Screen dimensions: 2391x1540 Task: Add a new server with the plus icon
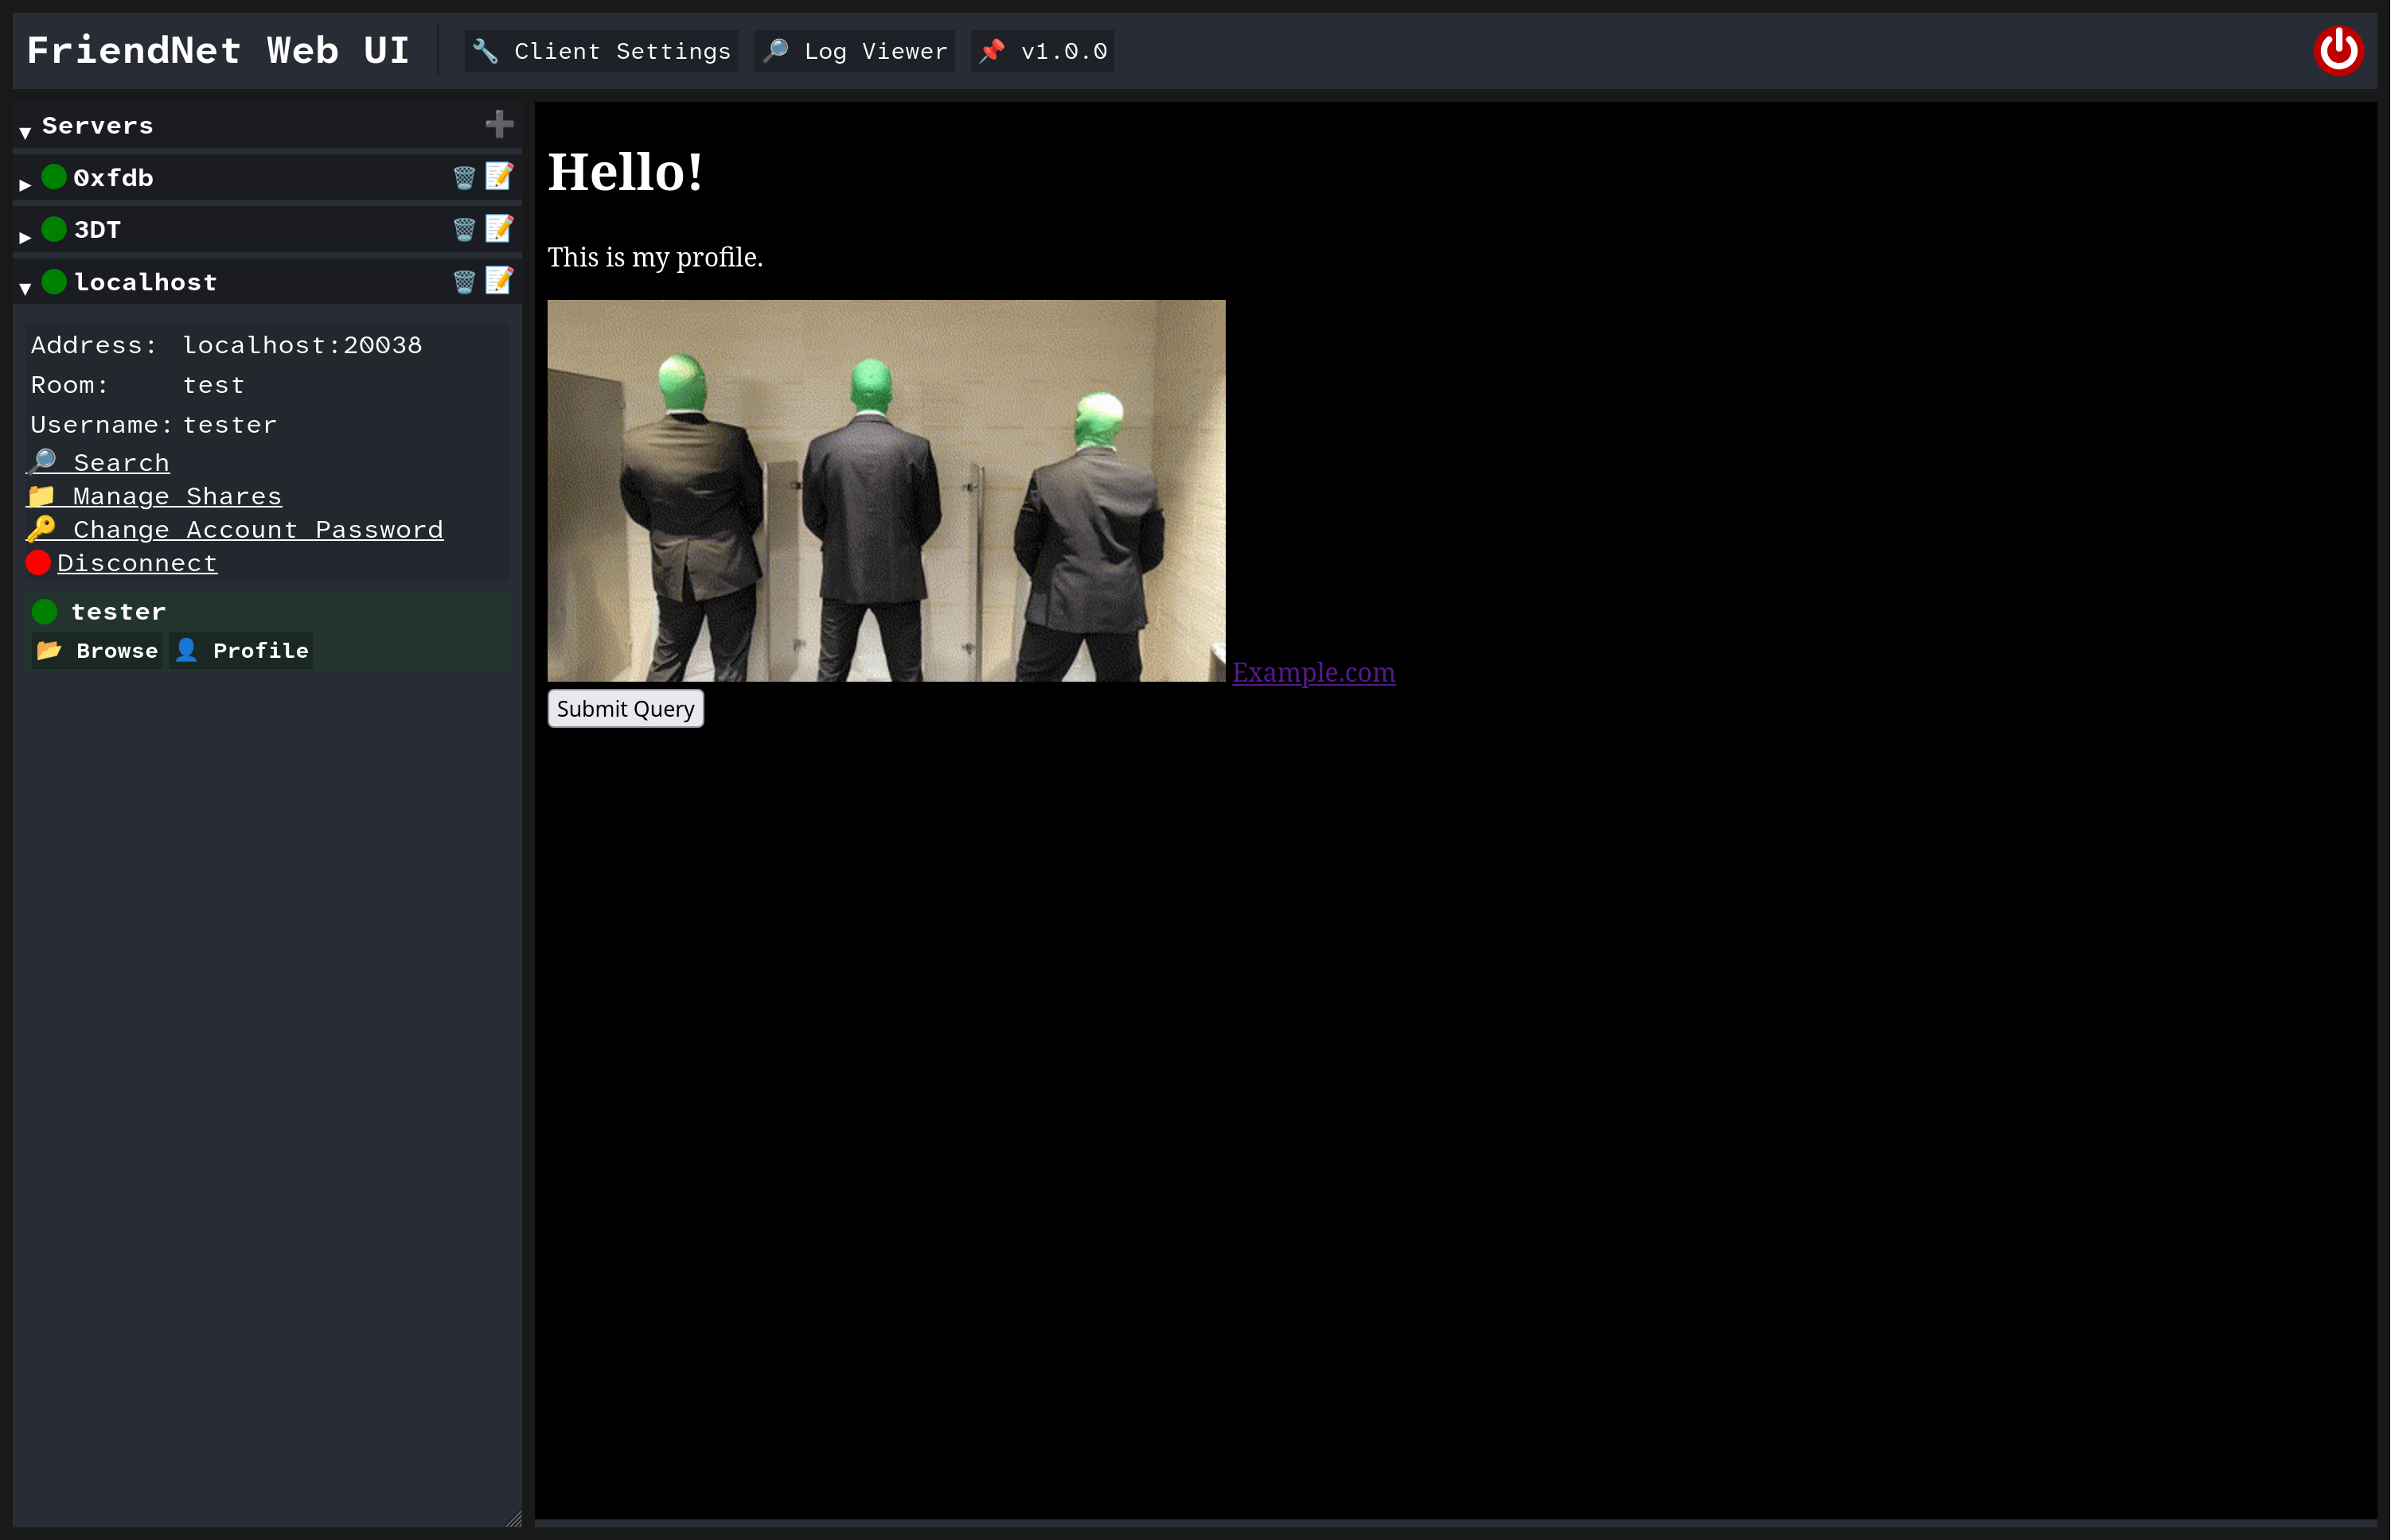[499, 123]
